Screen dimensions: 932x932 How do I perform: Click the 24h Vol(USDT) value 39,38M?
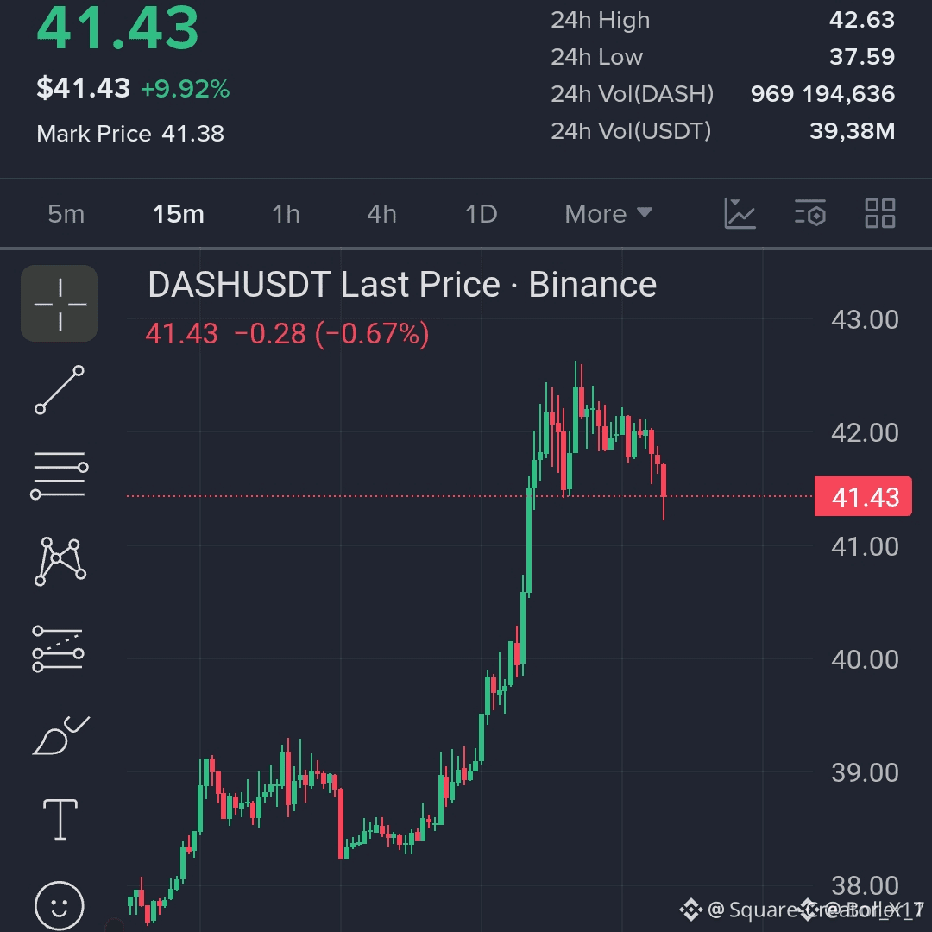pyautogui.click(x=853, y=131)
